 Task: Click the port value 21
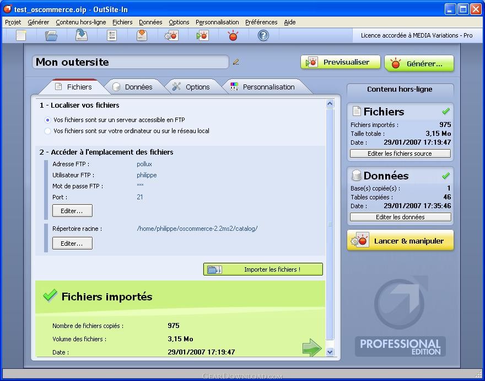pyautogui.click(x=140, y=197)
